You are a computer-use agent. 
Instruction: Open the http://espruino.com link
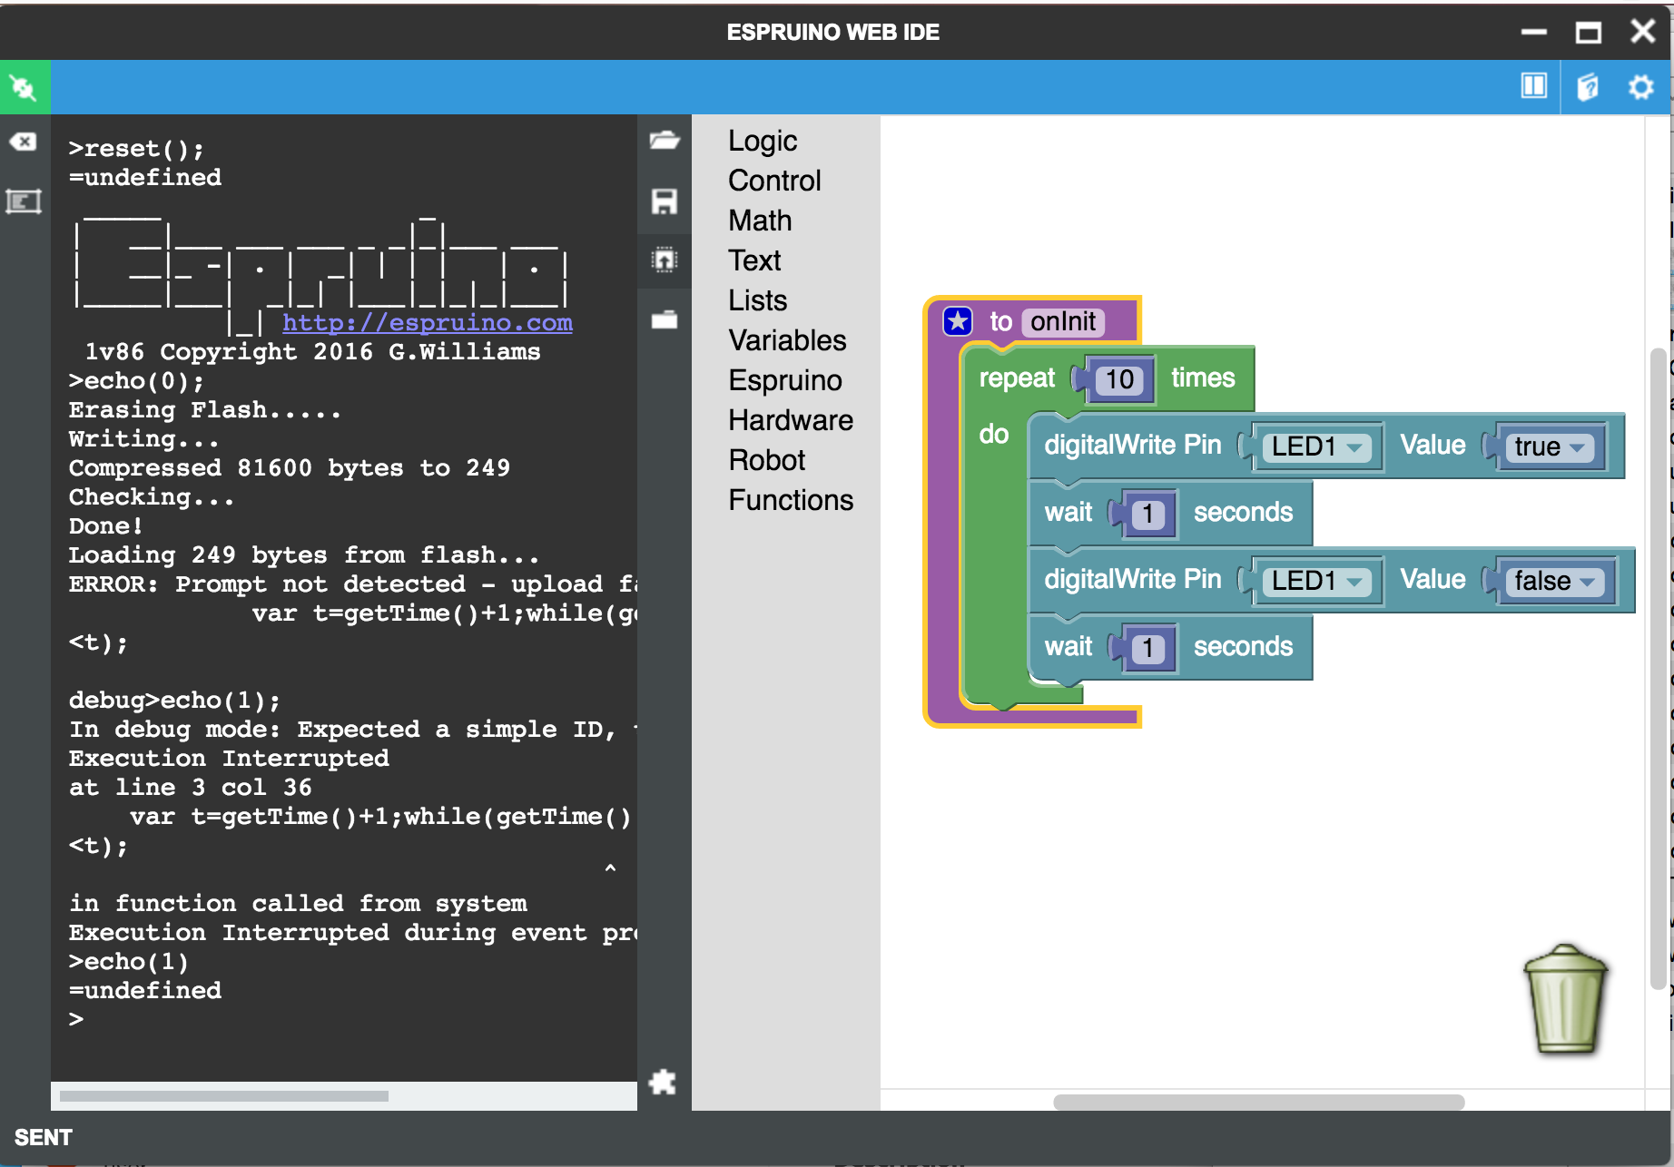pyautogui.click(x=428, y=322)
